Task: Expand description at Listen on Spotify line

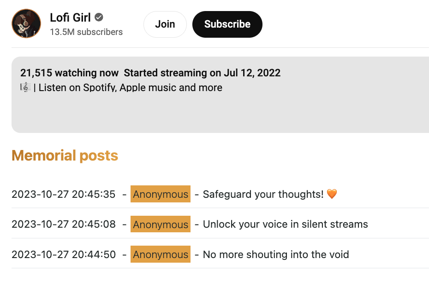Action: tap(130, 87)
